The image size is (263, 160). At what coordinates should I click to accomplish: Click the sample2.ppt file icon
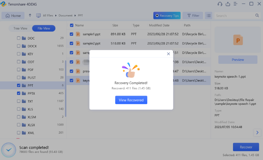point(78,43)
